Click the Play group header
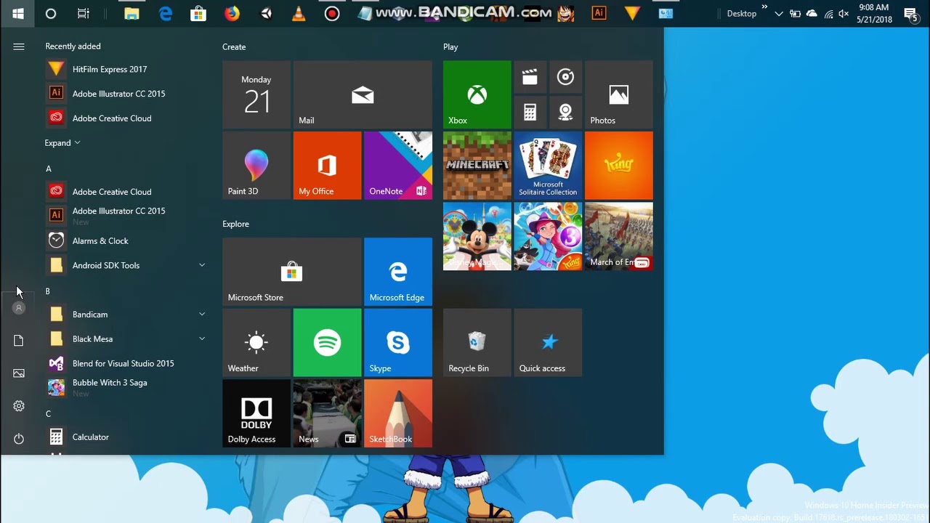Screen dimensions: 930x523 [450, 46]
